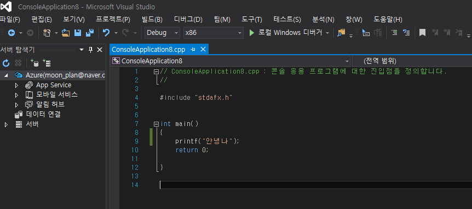Open the Server Explorer window options dropdown
Viewport: 472px width, 209px height.
(x=81, y=50)
